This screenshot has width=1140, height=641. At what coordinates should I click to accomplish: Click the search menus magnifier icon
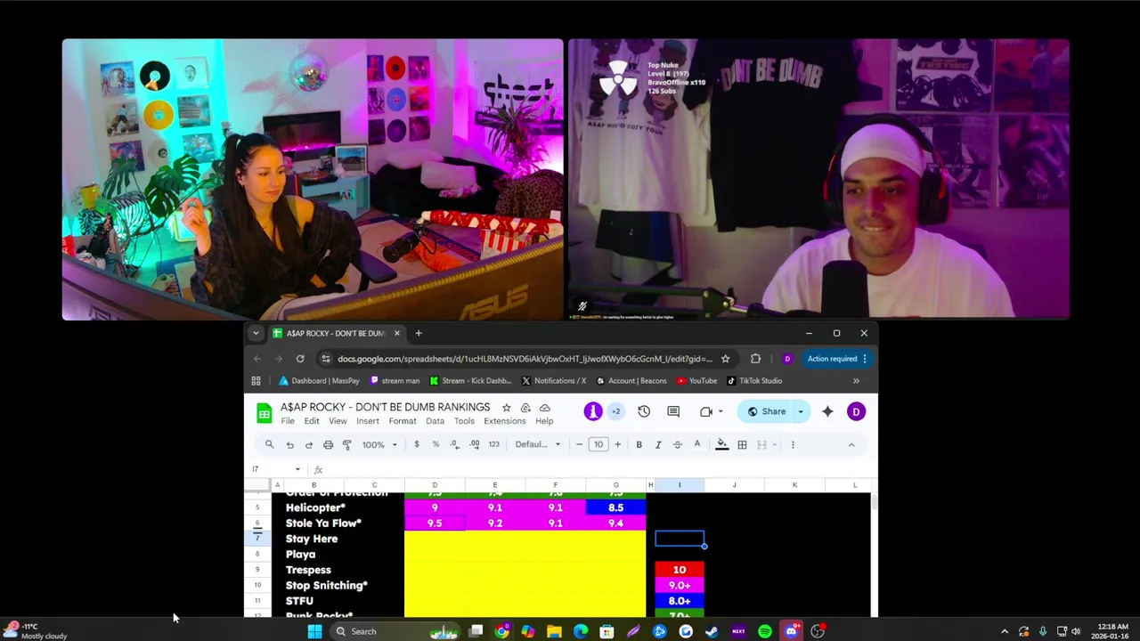pyautogui.click(x=269, y=444)
